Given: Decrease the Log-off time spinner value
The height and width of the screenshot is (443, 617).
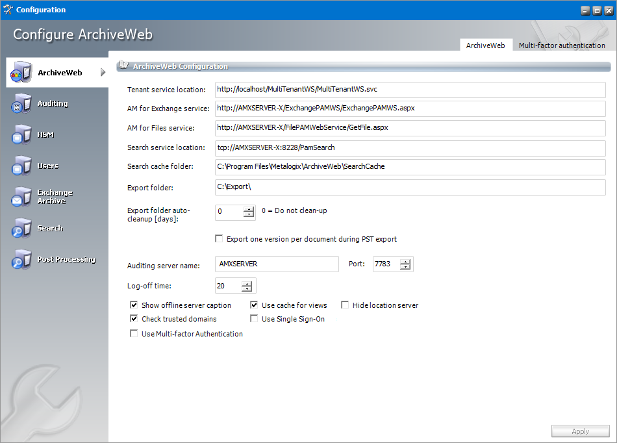Looking at the screenshot, I should [x=247, y=289].
